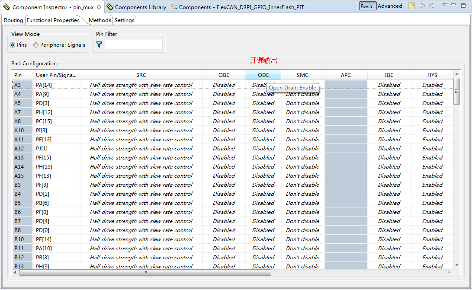Click SMC Don't disable cell for B7
Image resolution: width=472 pixels, height=290 pixels.
[x=302, y=221]
